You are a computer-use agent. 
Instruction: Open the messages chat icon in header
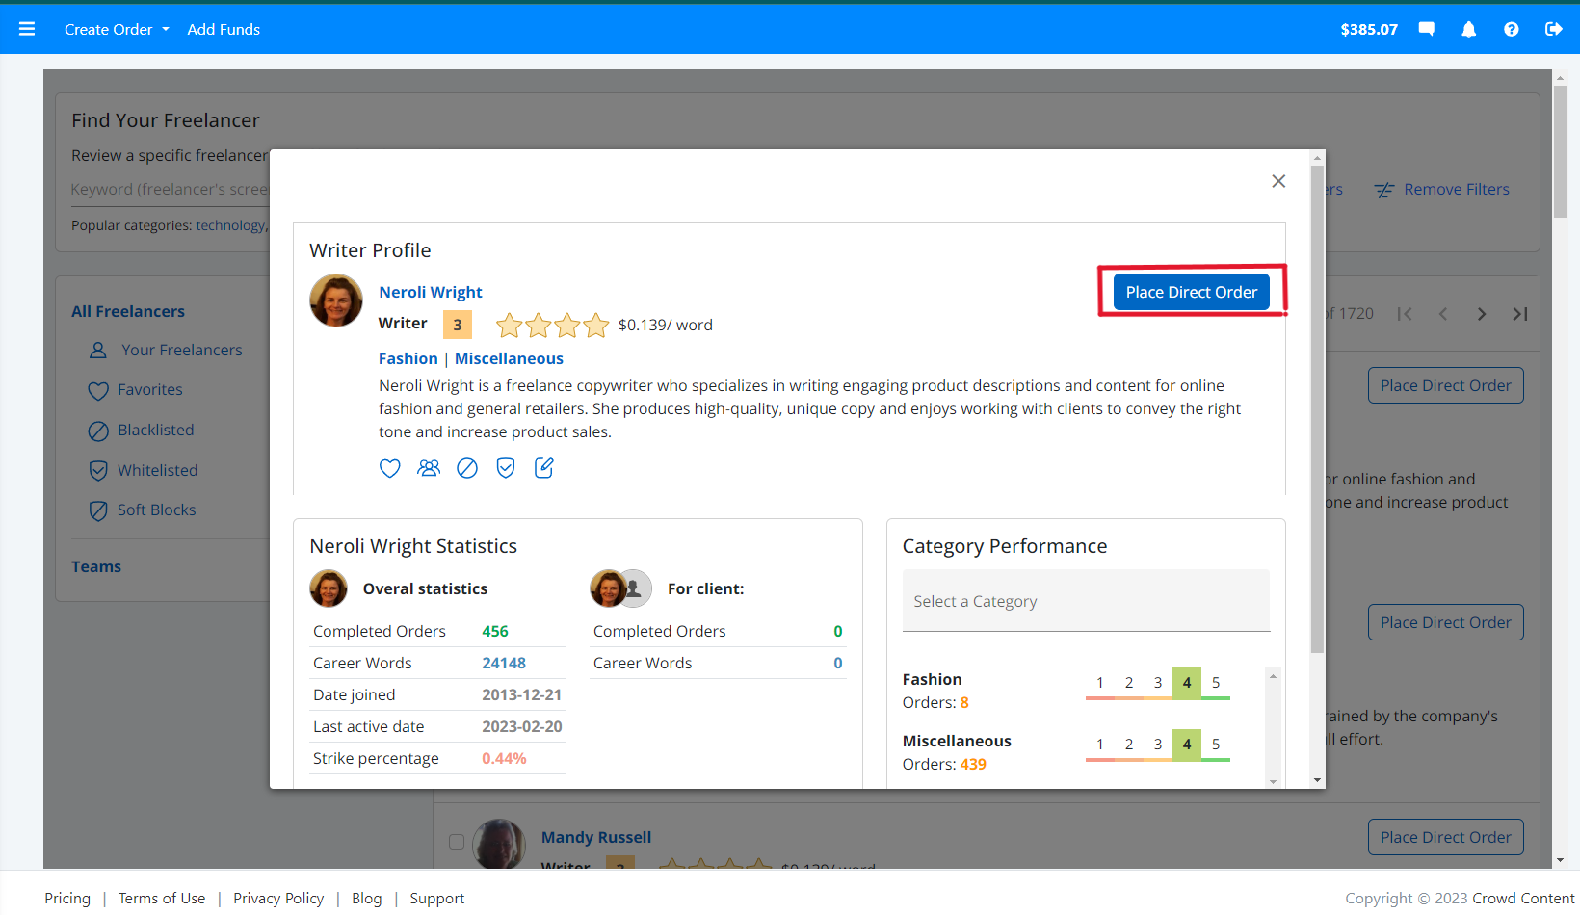(x=1427, y=29)
